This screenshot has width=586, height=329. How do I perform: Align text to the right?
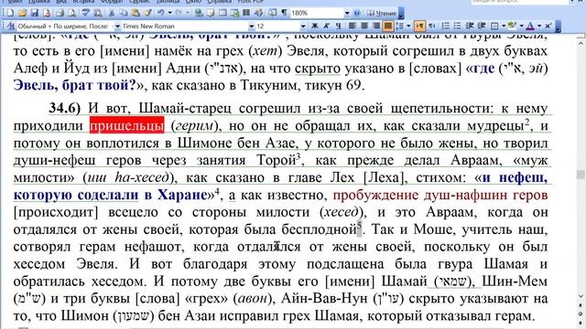point(376,26)
